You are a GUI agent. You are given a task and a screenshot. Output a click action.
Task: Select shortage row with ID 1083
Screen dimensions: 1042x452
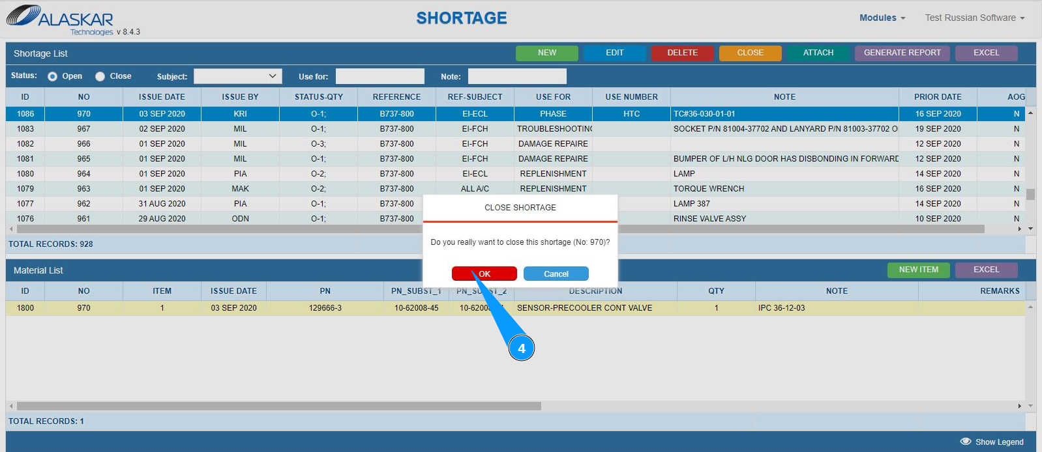(x=515, y=129)
